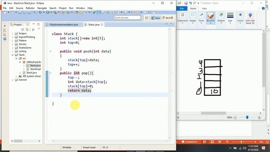Click the Link with Editor icon in Project Explorer
270x152 pixels.
[27, 29]
